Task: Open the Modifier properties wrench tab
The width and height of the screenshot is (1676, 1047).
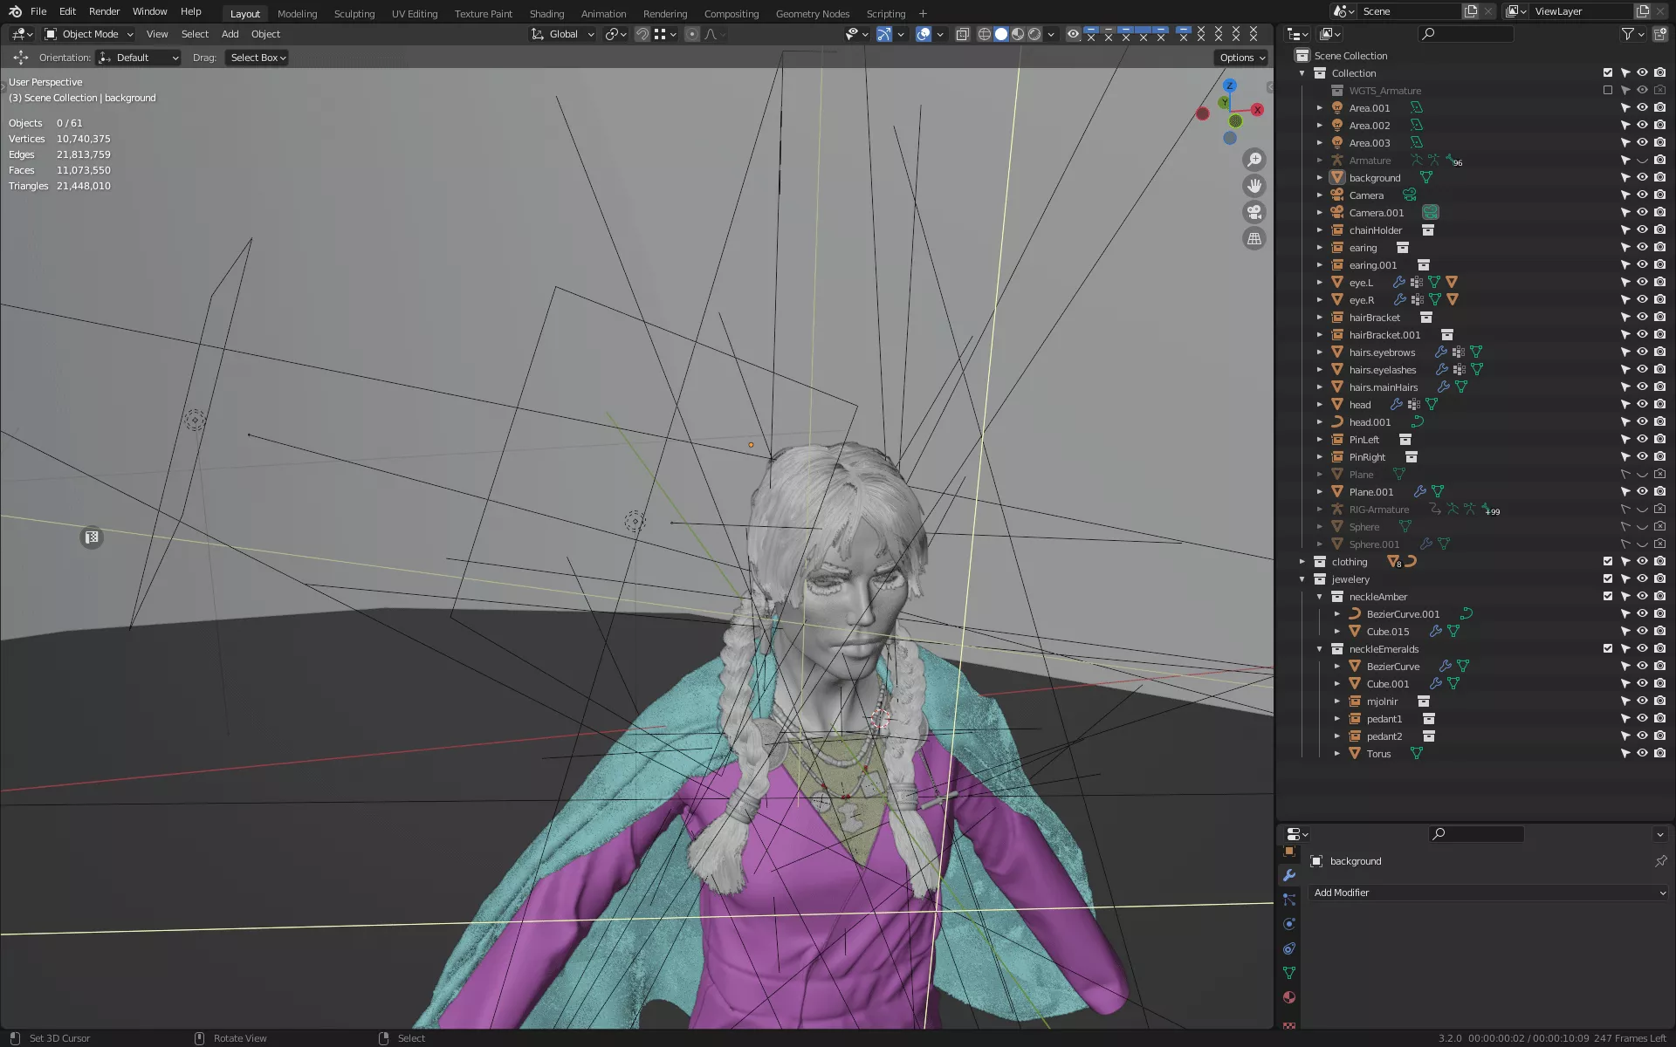Action: (x=1289, y=875)
